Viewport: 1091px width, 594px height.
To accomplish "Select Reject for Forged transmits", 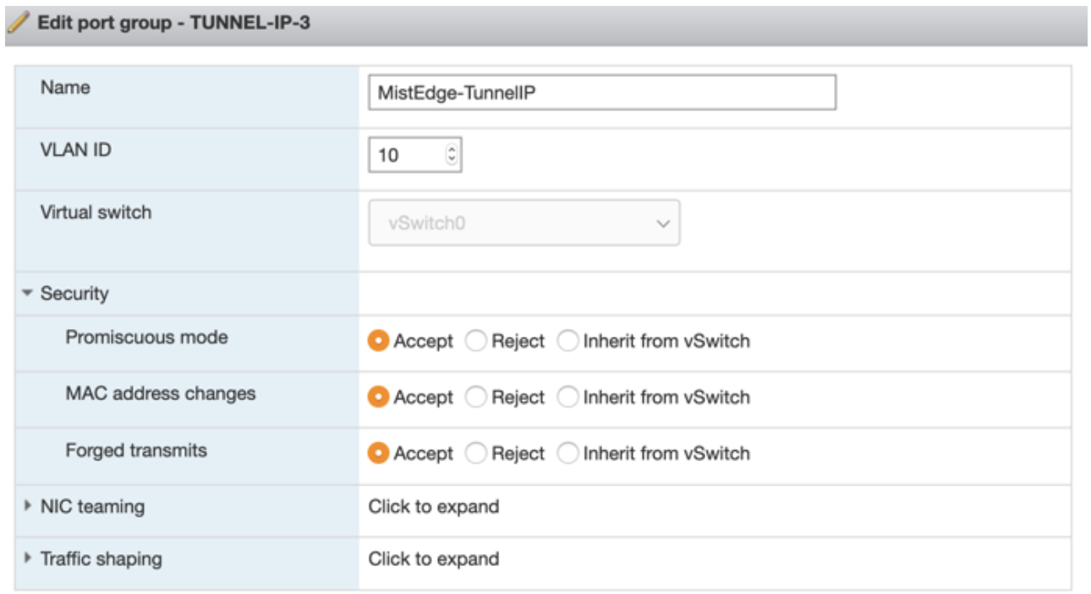I will [x=477, y=454].
